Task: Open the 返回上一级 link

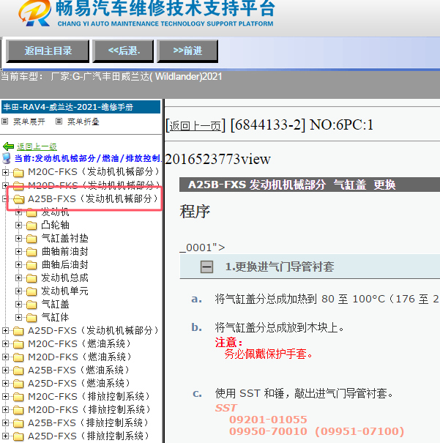Action: pos(37,146)
